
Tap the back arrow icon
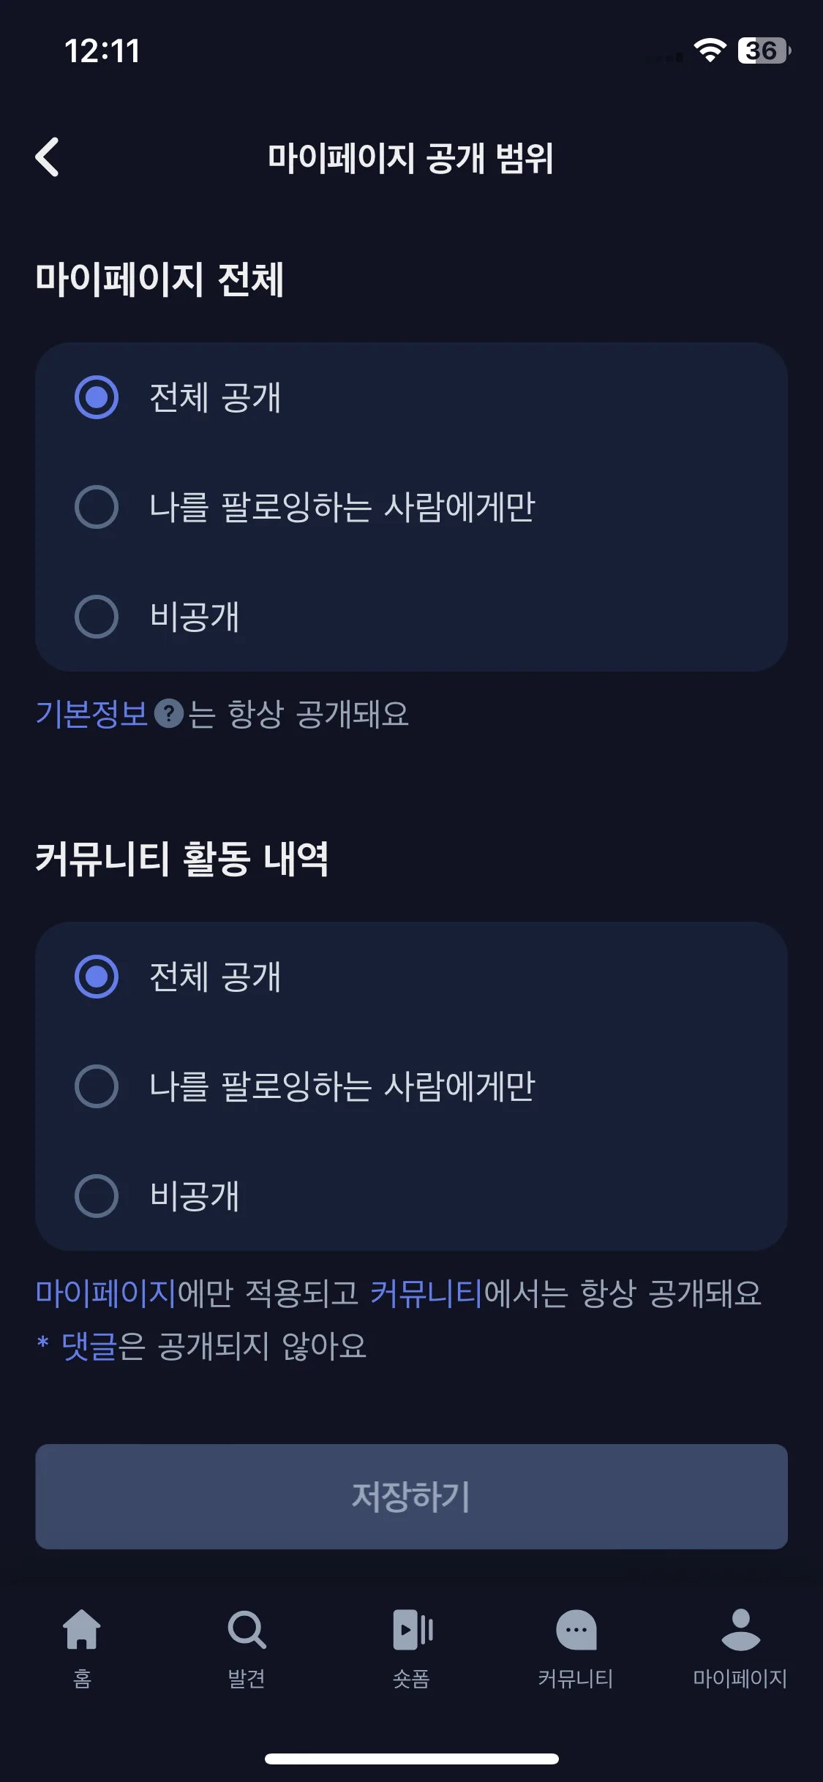[x=48, y=157]
